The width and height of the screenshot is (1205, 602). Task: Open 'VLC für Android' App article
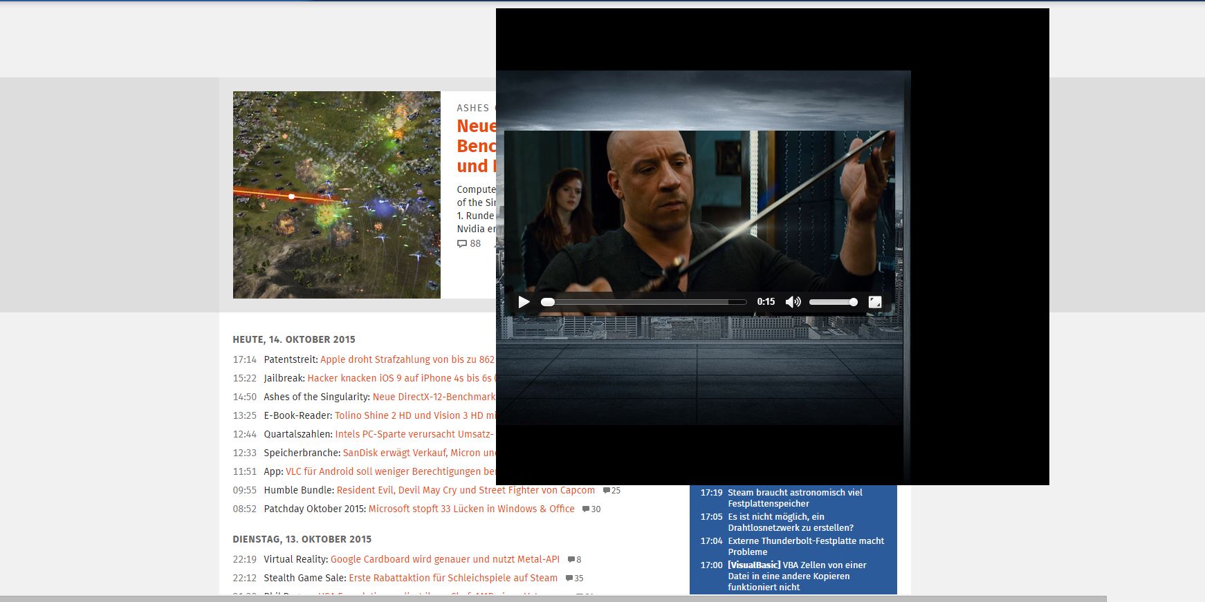391,471
